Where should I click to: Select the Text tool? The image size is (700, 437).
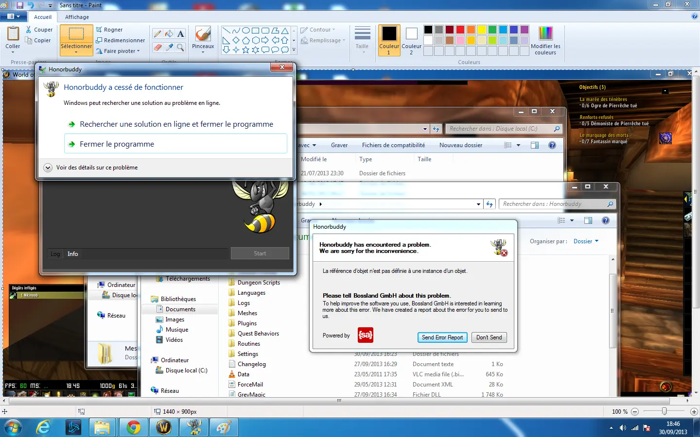[x=180, y=34]
